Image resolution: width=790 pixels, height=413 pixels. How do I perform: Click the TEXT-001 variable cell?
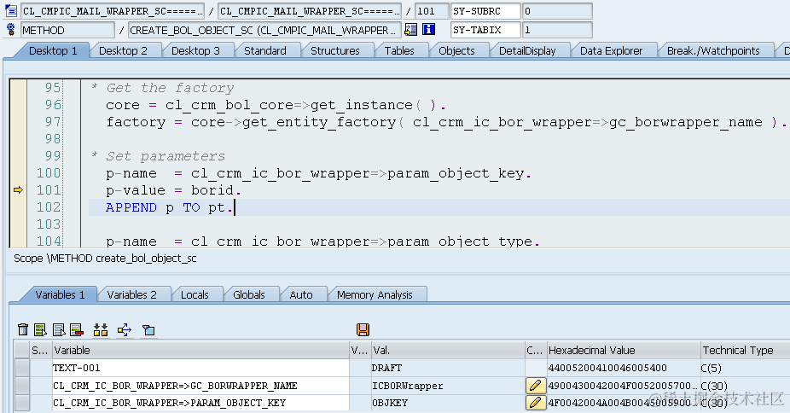click(200, 368)
